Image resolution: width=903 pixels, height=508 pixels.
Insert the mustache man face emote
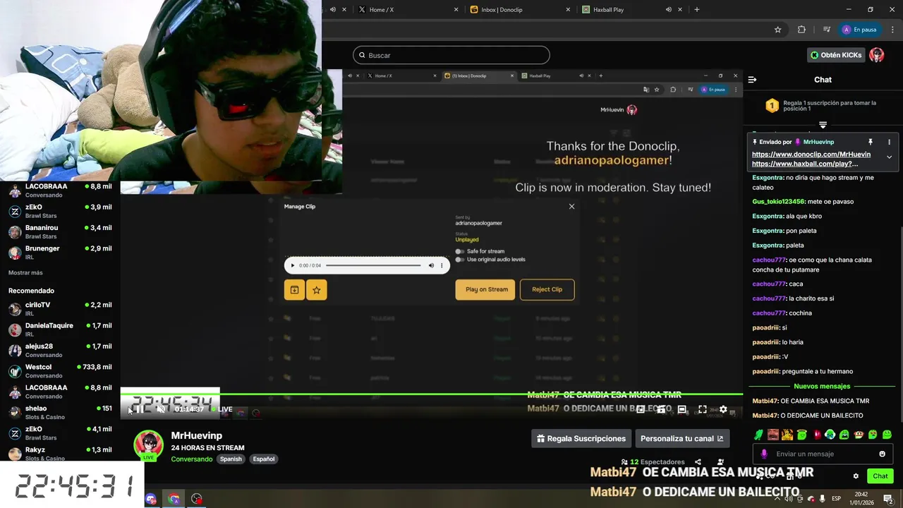[773, 435]
